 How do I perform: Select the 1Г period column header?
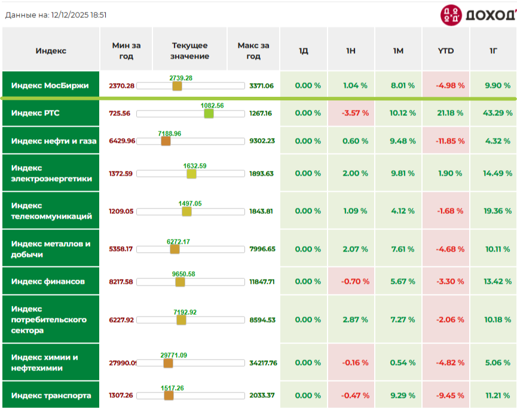[x=493, y=49]
